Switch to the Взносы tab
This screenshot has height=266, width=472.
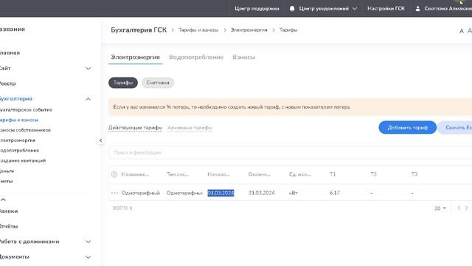point(244,58)
